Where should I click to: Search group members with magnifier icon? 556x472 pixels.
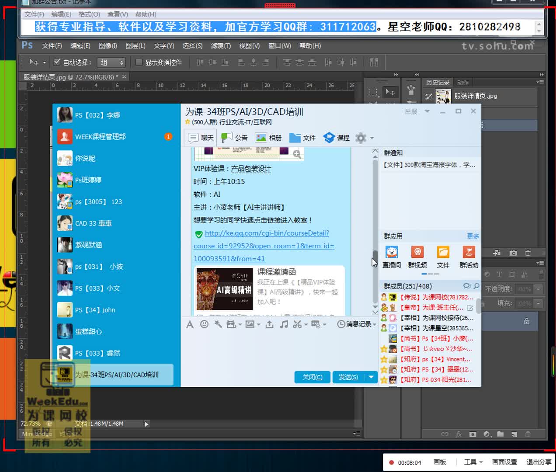(x=476, y=286)
